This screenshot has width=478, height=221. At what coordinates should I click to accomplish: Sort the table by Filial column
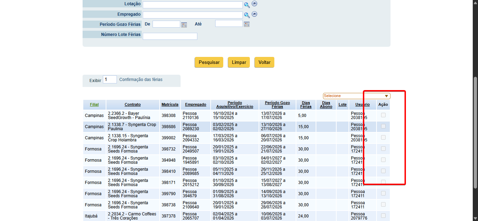(94, 105)
